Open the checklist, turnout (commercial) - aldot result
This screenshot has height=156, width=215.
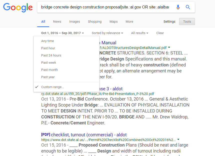[84, 135]
